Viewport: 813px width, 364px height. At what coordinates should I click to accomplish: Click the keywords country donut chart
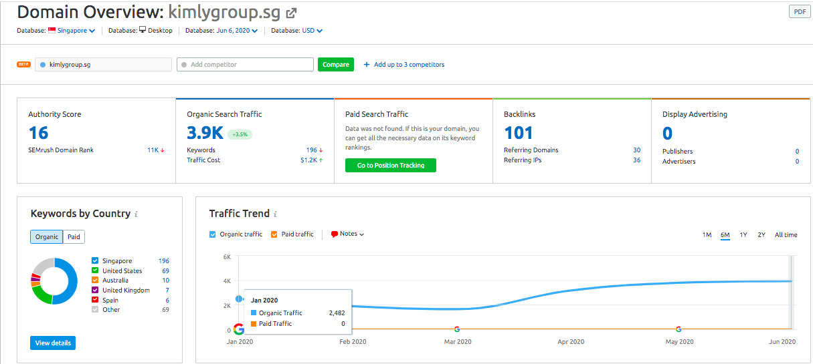(55, 281)
